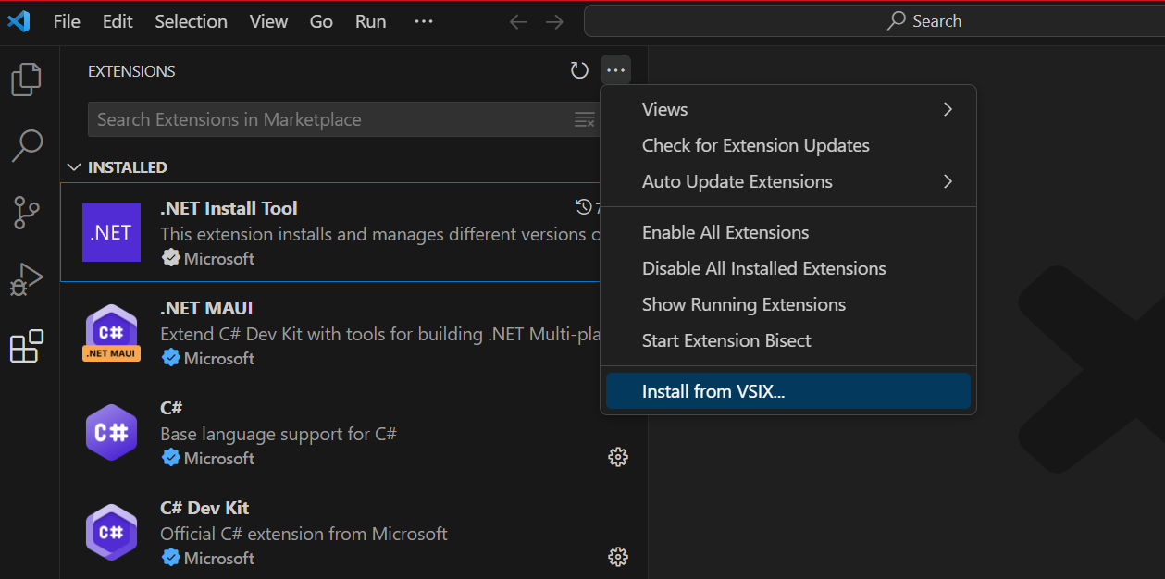Click the C# Dev Kit extension icon

pyautogui.click(x=111, y=532)
